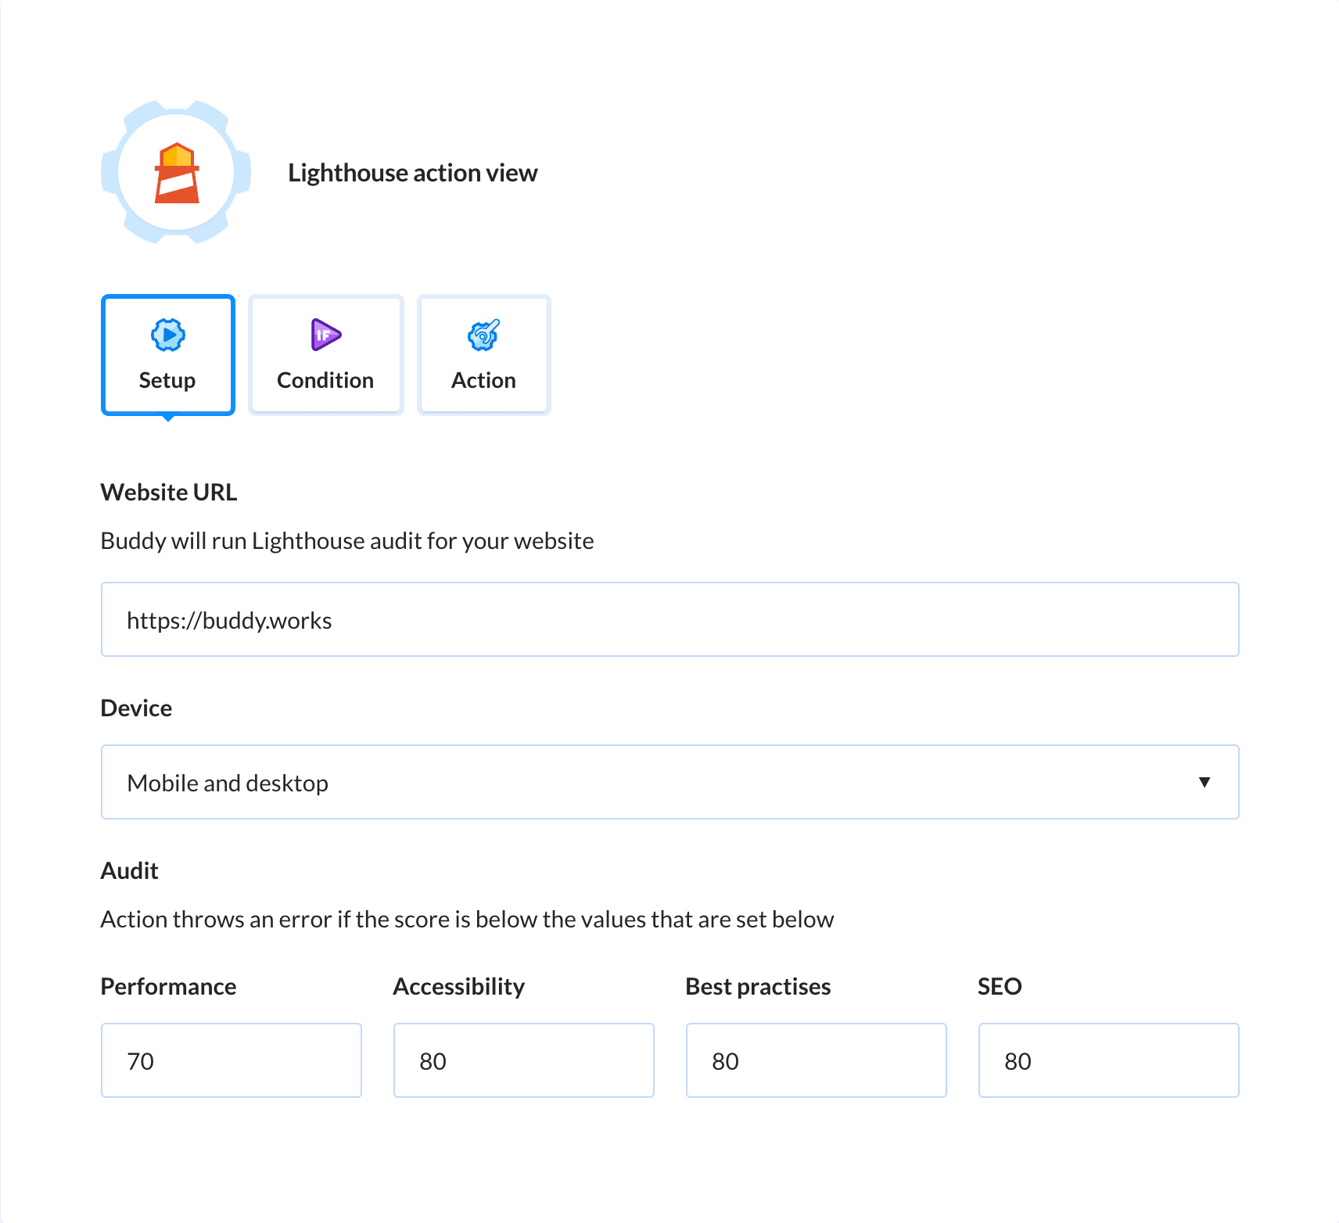Click the Best practises threshold field
The width and height of the screenshot is (1339, 1223).
(816, 1060)
